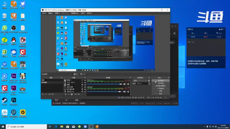
Task: Pop out the 控件 dock panel
Action: [168, 78]
